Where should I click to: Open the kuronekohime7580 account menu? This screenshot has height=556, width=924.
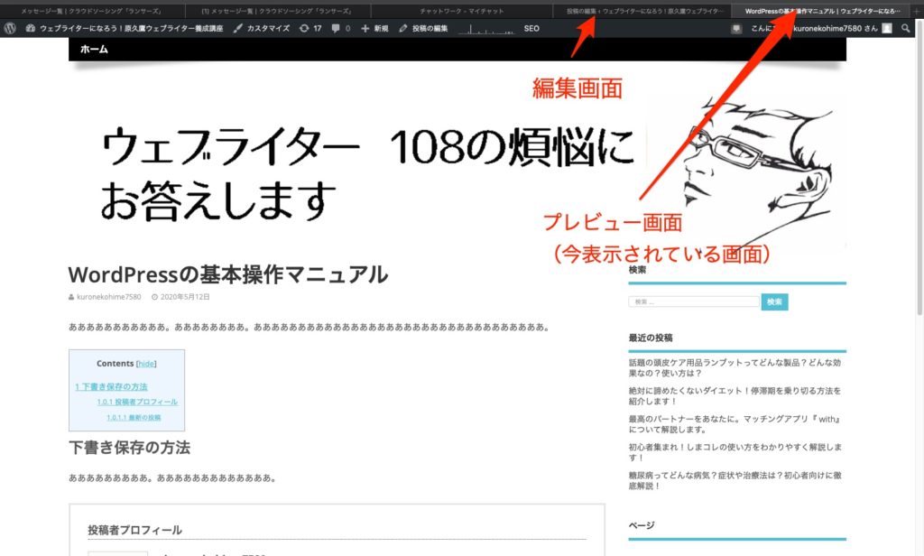click(x=821, y=28)
